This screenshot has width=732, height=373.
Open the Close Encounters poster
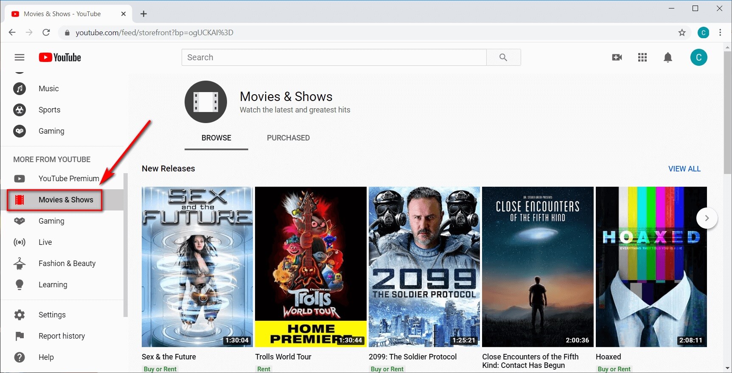[538, 267]
